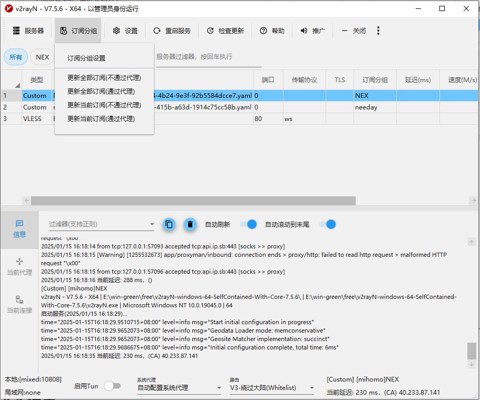Open the three-dot more options menu
Viewport: 480px width, 400px height.
coord(378,31)
